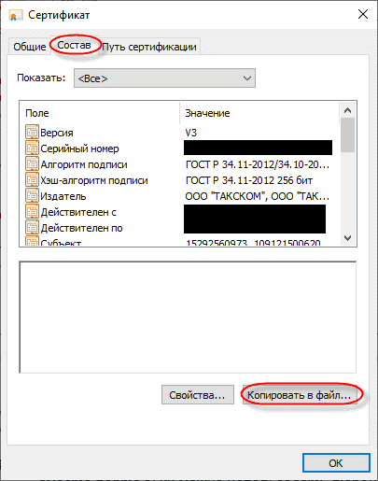The height and width of the screenshot is (481, 378).
Task: Select the Субъект field icon
Action: click(32, 241)
